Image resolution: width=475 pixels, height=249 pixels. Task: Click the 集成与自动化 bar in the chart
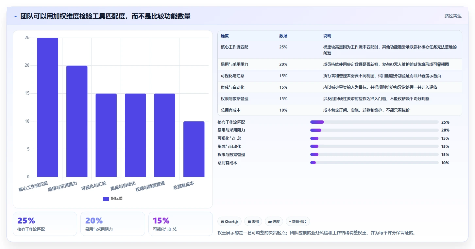pos(135,135)
